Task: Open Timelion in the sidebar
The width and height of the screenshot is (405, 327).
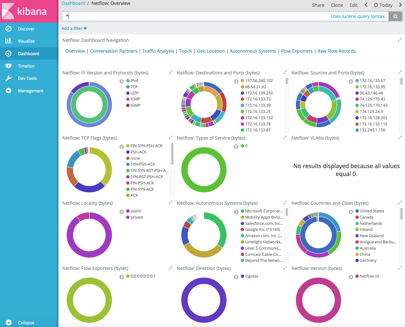Action: 26,66
